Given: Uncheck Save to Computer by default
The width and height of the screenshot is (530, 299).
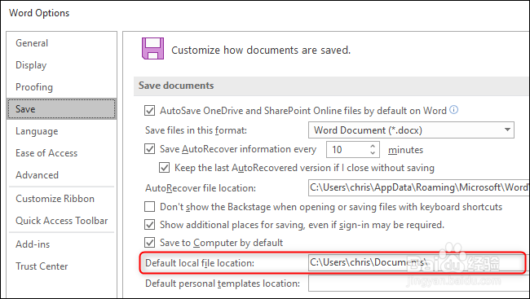Looking at the screenshot, I should click(x=150, y=243).
